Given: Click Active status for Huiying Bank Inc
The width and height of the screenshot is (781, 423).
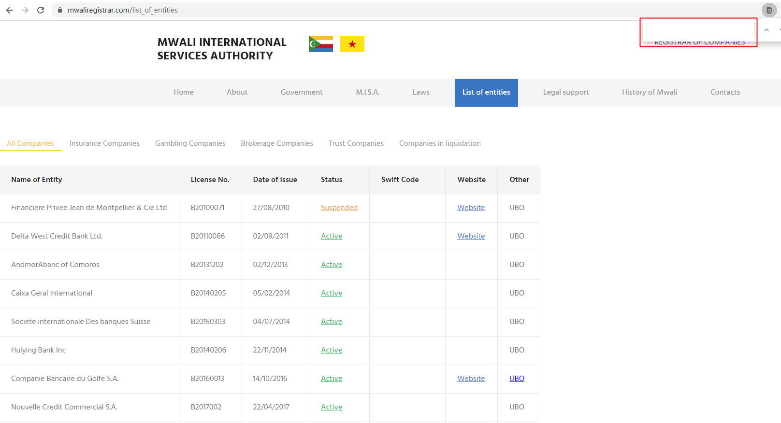Looking at the screenshot, I should click(x=331, y=350).
